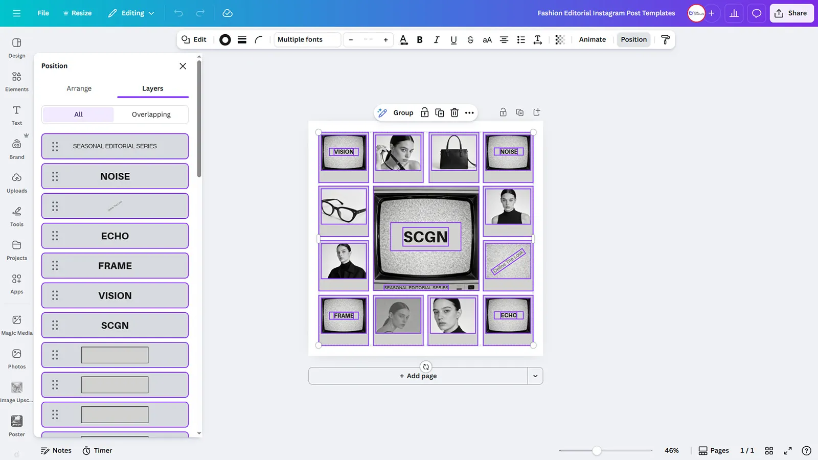Open the File menu
The height and width of the screenshot is (460, 818).
click(43, 13)
